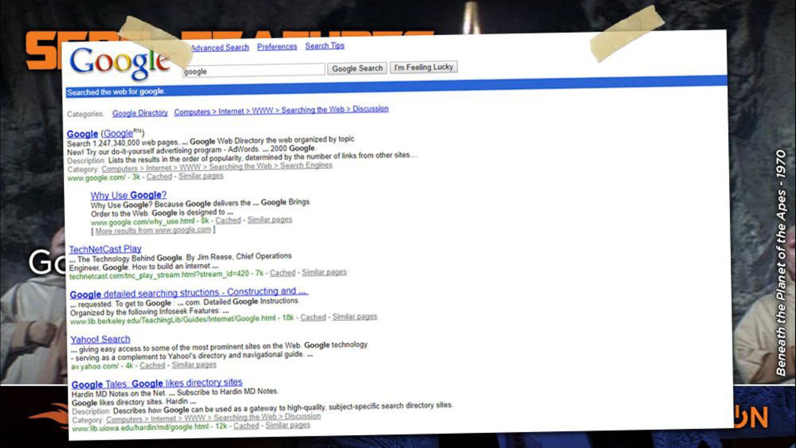Open Cached link for lib.uiowa.edu result
The height and width of the screenshot is (448, 796).
click(246, 426)
